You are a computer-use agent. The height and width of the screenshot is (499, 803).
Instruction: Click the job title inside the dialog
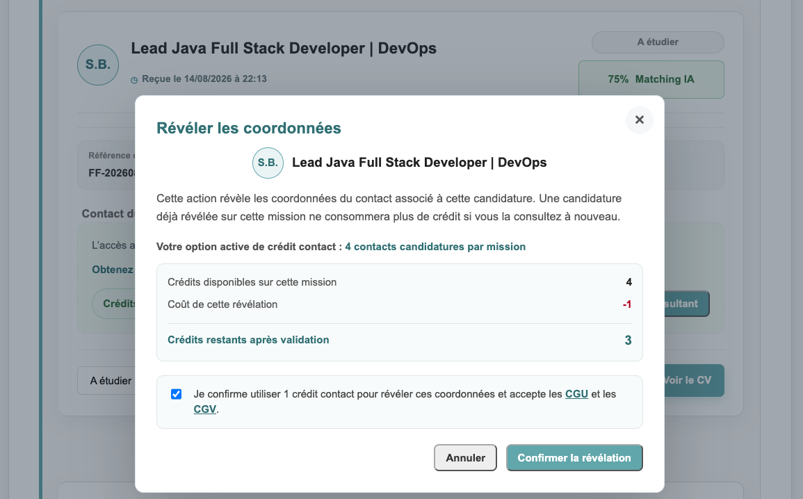[x=419, y=163]
